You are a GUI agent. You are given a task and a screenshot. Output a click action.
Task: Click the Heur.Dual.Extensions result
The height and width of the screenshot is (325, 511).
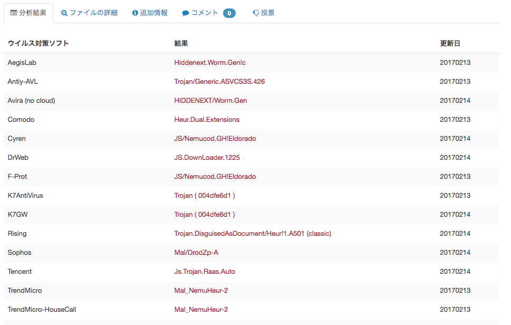(x=207, y=119)
